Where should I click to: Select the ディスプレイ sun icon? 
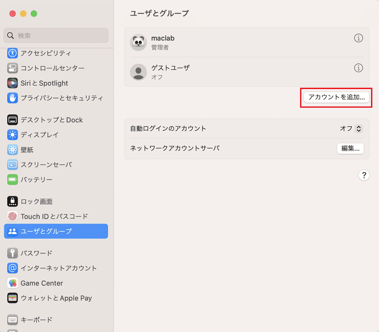13,135
